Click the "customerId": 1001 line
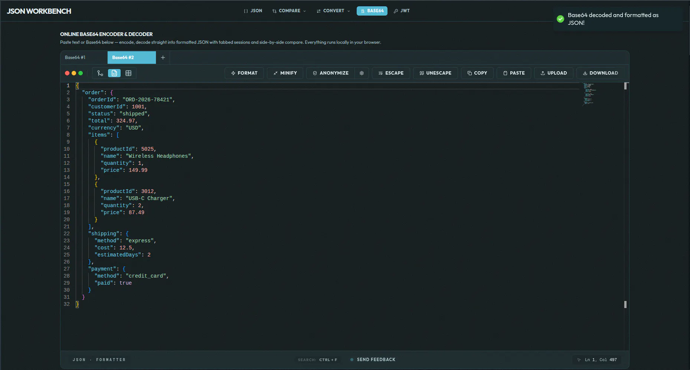This screenshot has height=370, width=690. coord(117,107)
